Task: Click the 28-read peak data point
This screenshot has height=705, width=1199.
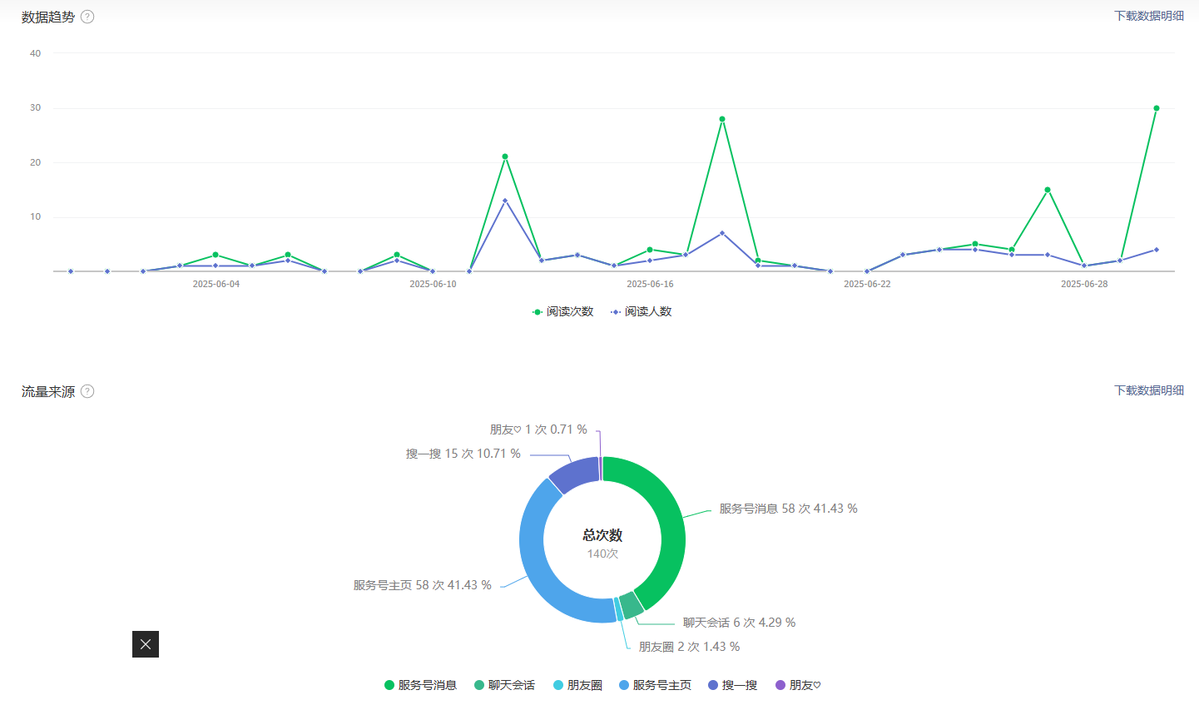Action: tap(722, 119)
